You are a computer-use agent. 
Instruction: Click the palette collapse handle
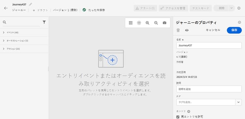pos(48,69)
